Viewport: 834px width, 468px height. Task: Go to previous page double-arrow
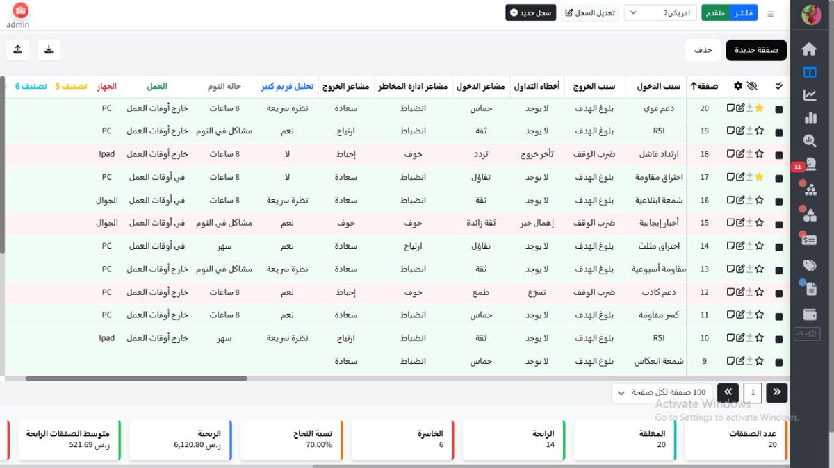click(777, 392)
